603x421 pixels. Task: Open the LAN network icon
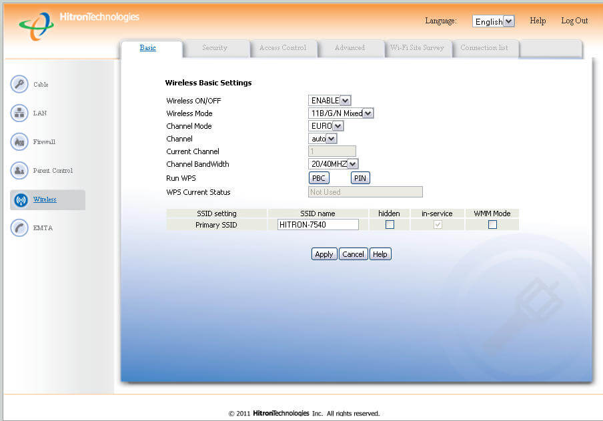point(19,113)
